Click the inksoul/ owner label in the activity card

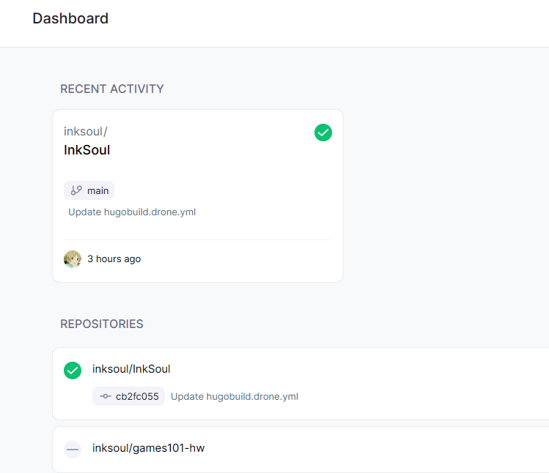click(86, 132)
